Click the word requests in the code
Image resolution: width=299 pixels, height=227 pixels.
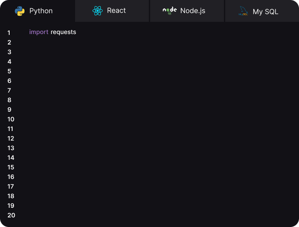(63, 32)
